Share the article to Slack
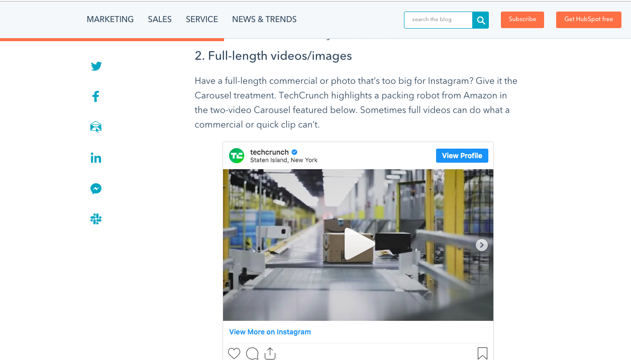 click(x=96, y=219)
